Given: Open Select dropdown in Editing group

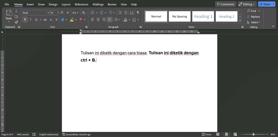Looking at the screenshot, I should coord(253,22).
